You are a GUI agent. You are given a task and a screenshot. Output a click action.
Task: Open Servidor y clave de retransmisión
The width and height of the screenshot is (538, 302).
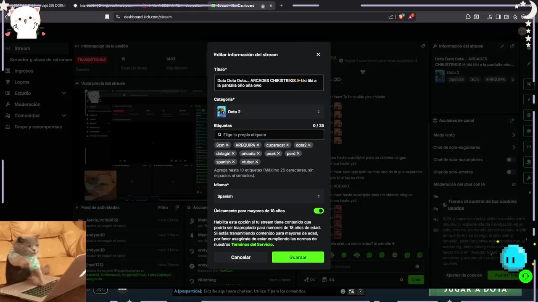coord(41,60)
